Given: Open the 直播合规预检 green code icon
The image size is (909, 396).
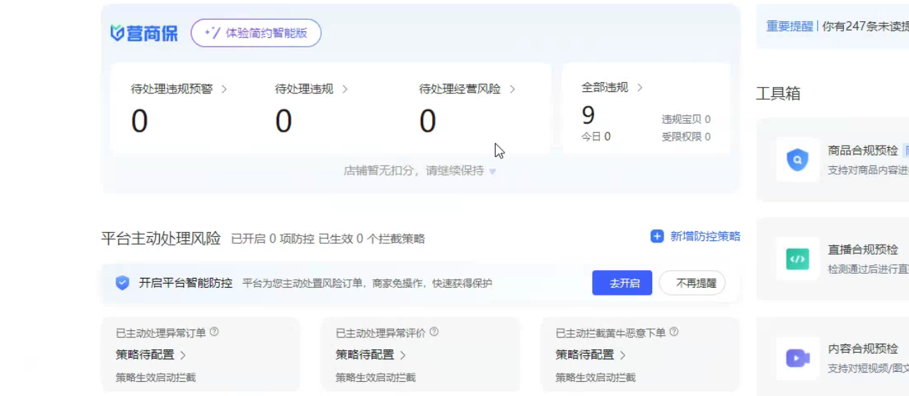Looking at the screenshot, I should coord(797,259).
